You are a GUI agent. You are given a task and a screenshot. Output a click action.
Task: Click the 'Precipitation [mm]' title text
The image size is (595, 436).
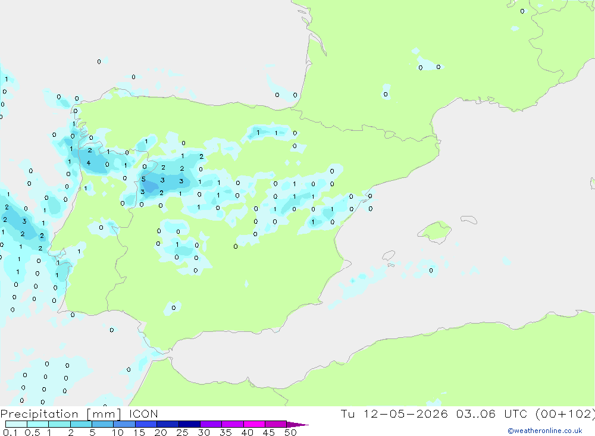tap(61, 414)
